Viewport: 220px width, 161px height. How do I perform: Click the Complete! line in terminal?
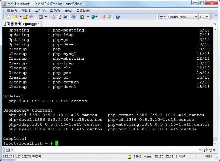[x=15, y=139]
